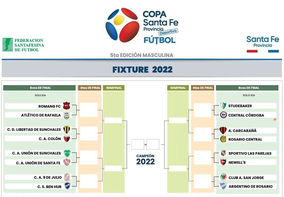Click the left finalist box beside vs

(x=138, y=145)
